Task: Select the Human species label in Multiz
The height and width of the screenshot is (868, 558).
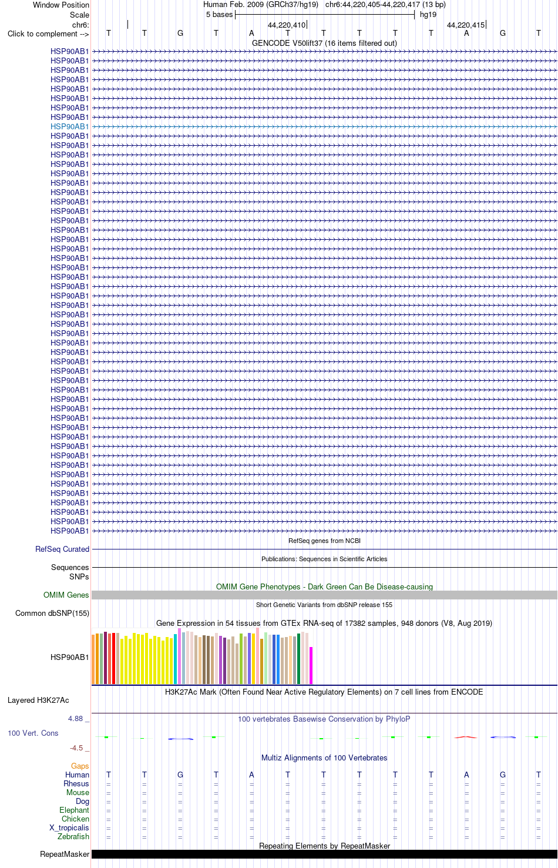Action: tap(77, 775)
